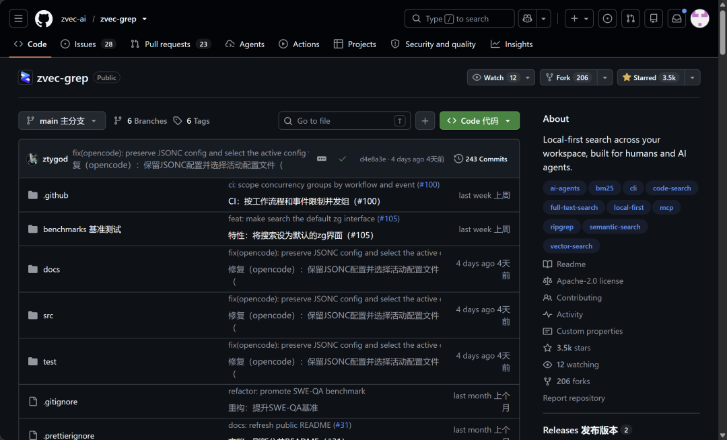
Task: Expand the star lists dropdown
Action: tap(692, 77)
